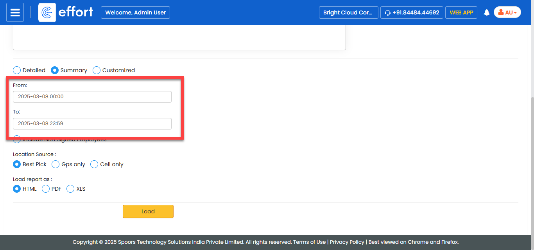
Task: Select Gps only location source
Action: pyautogui.click(x=56, y=164)
